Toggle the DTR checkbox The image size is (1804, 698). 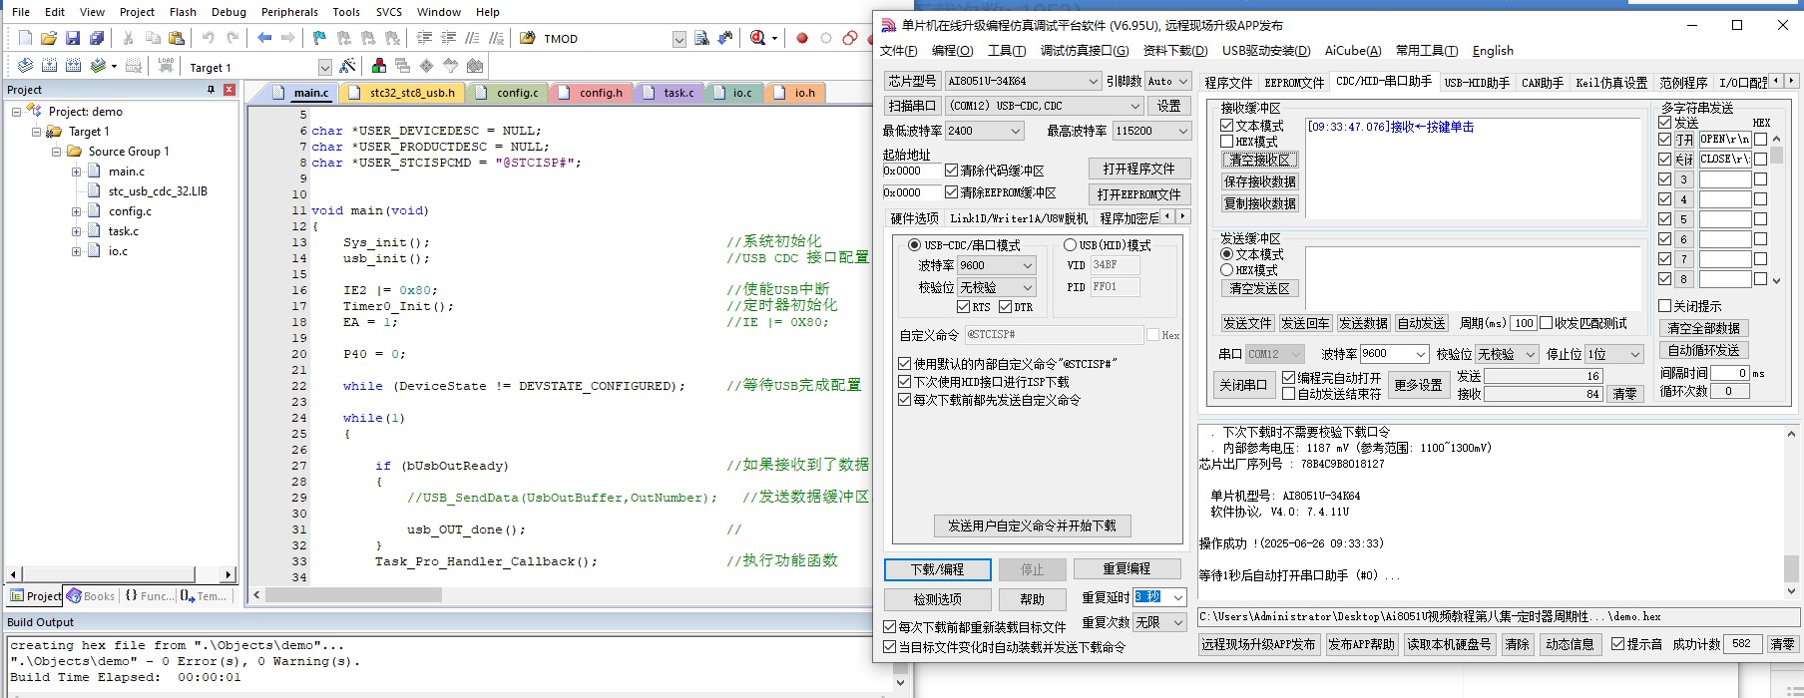[1005, 306]
